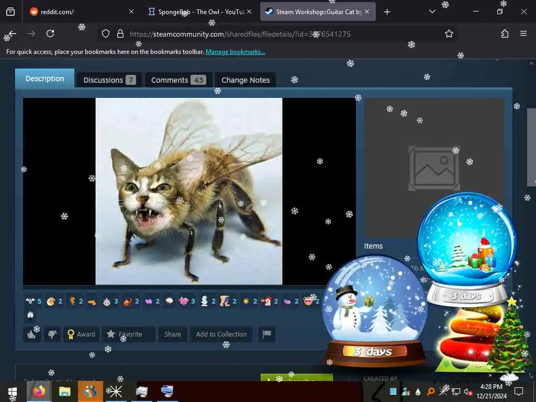Screen dimensions: 536x402
Task: Click the pink heart reward with 3
Action: [187, 301]
